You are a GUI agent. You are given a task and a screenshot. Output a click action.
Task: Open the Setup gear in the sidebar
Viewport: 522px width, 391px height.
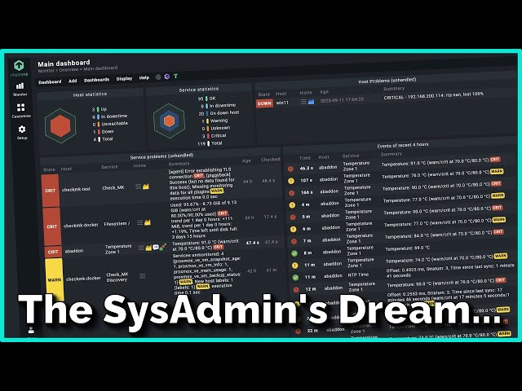[22, 132]
